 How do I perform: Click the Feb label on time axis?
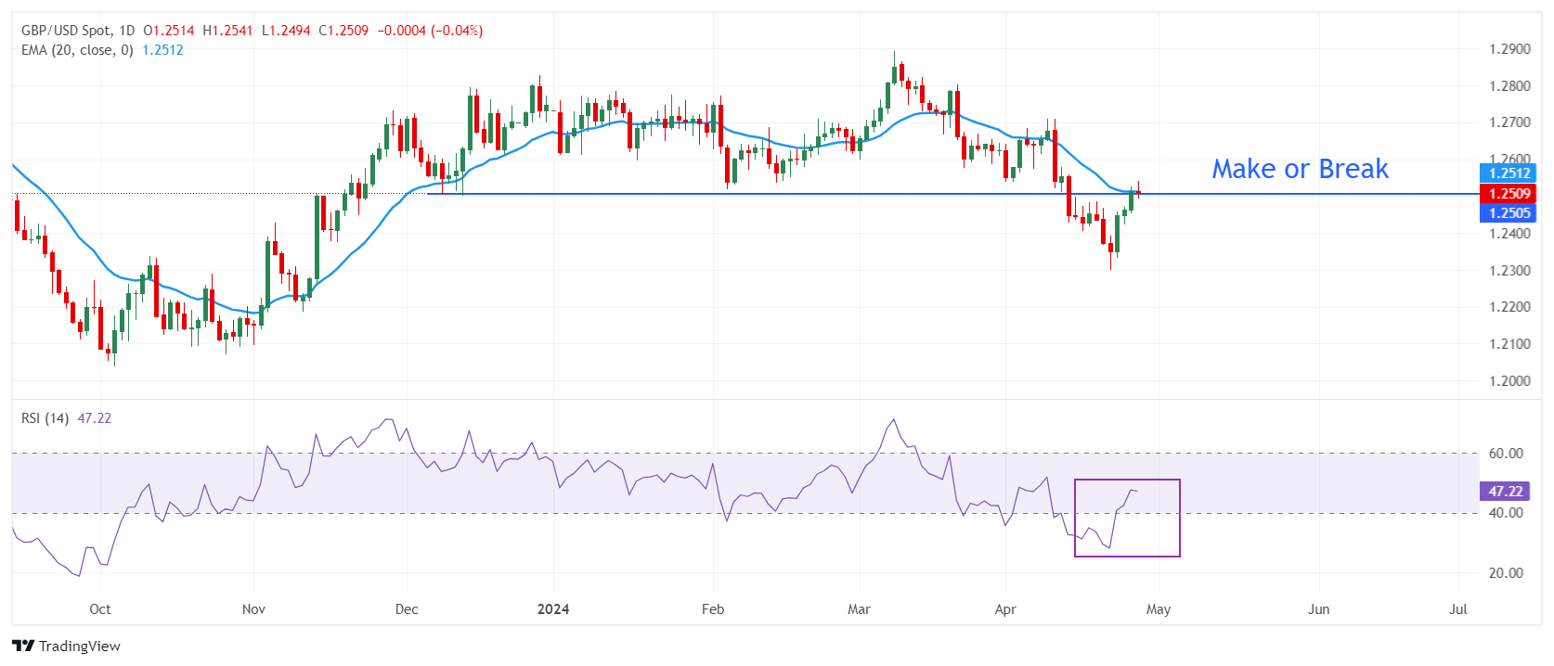[712, 609]
